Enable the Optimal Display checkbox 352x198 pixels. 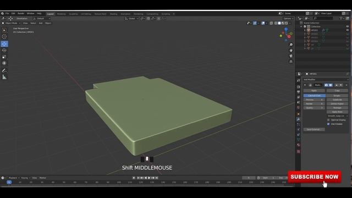click(328, 120)
